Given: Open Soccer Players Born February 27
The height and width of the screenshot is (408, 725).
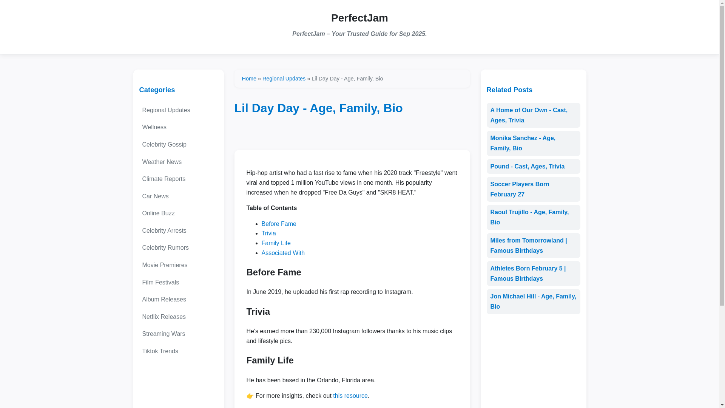Looking at the screenshot, I should (x=533, y=189).
